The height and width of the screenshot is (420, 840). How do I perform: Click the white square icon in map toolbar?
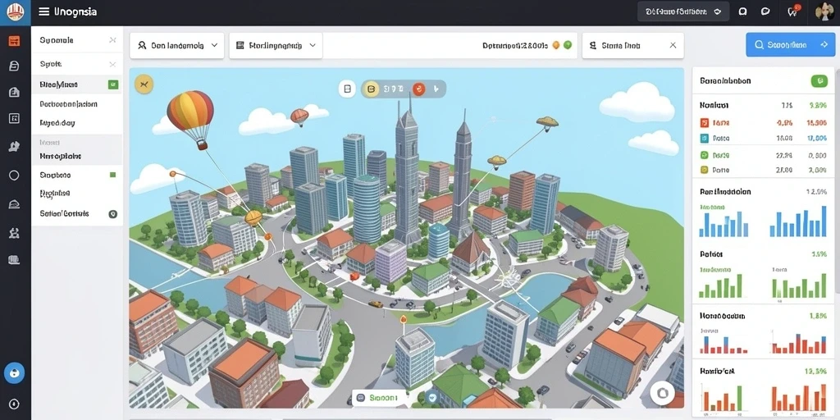click(x=347, y=89)
